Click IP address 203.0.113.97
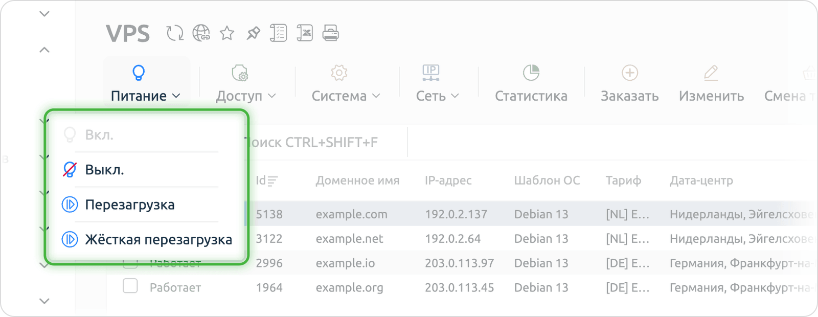Screen dimensions: 818x317 (x=460, y=263)
